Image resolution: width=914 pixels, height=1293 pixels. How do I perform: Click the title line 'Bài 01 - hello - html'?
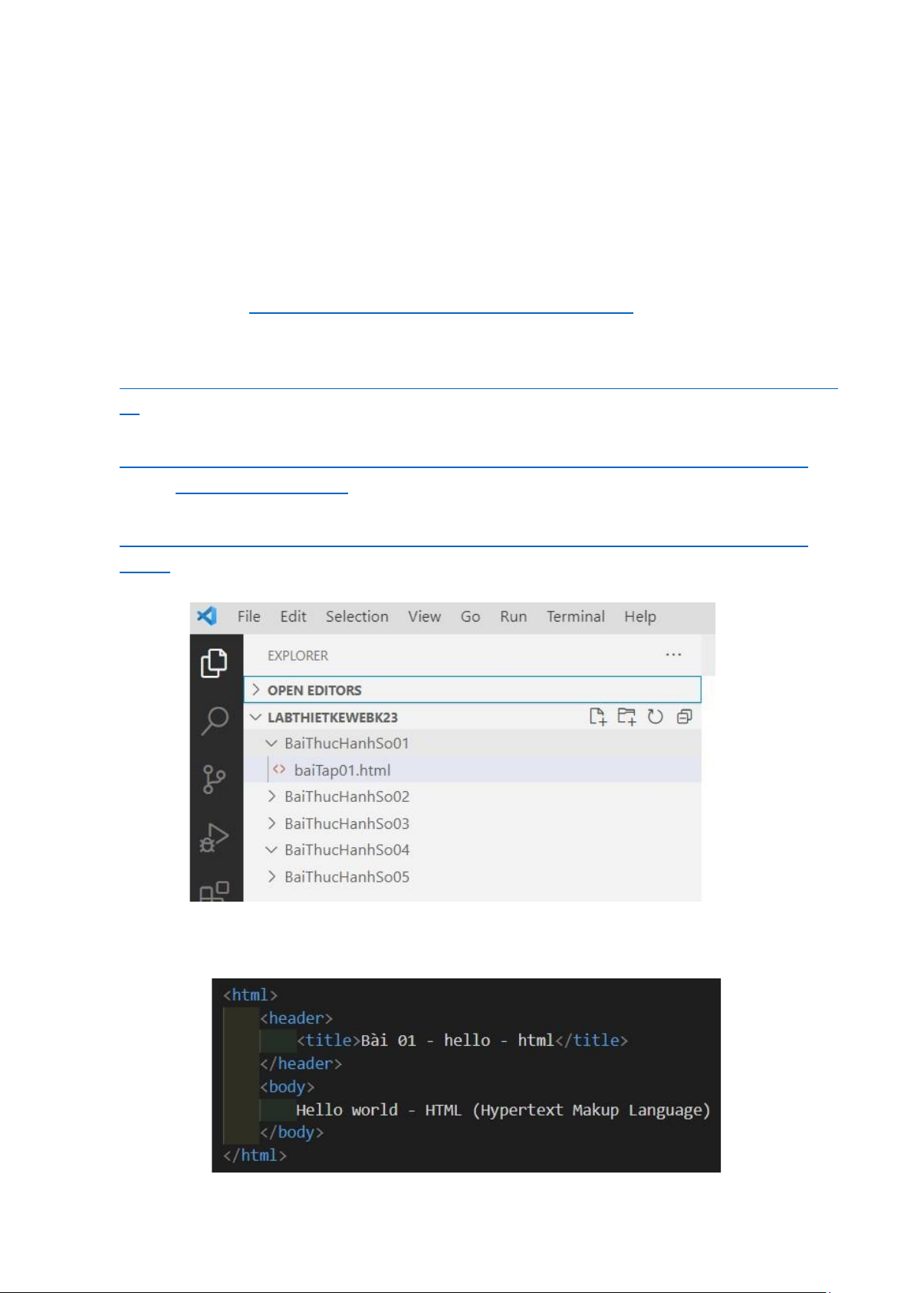click(x=462, y=1040)
